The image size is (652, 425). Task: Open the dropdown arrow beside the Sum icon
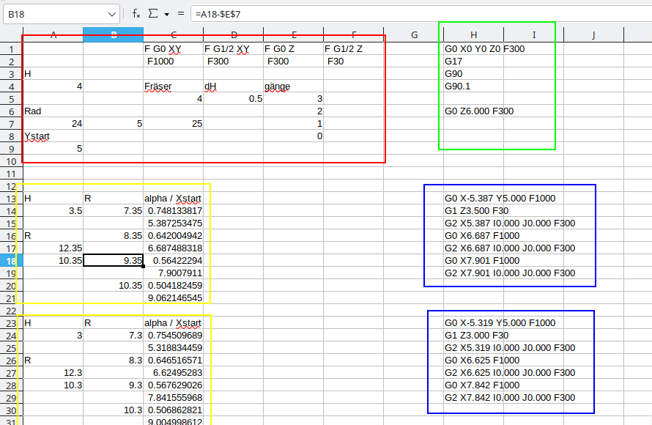(x=166, y=15)
